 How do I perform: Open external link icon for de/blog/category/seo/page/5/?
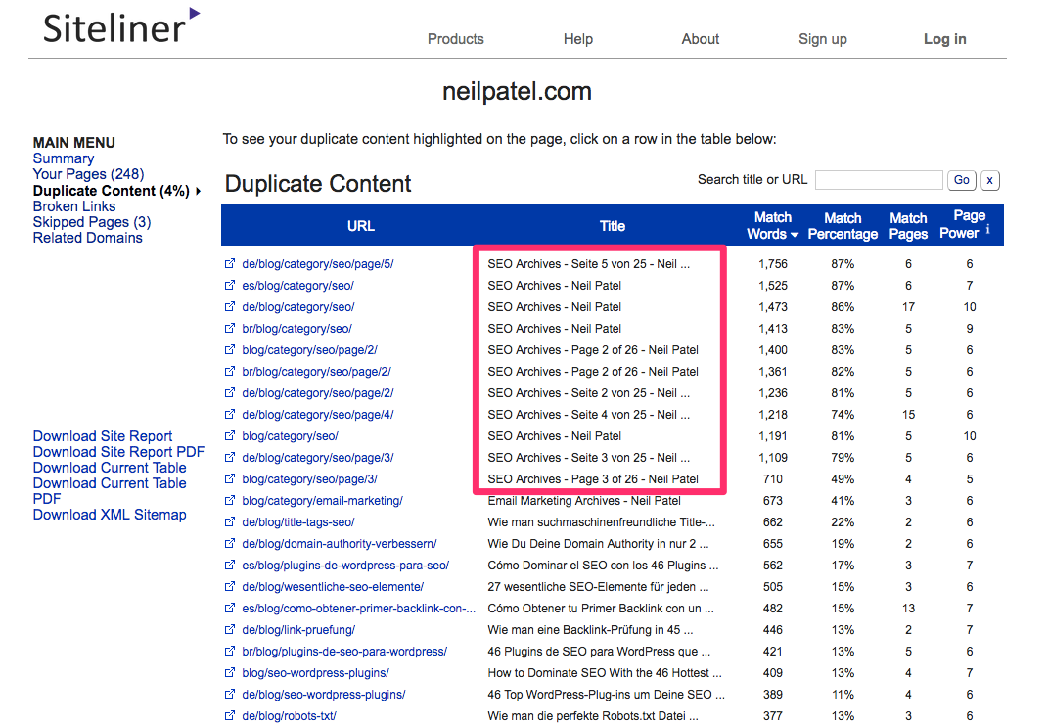tap(229, 263)
